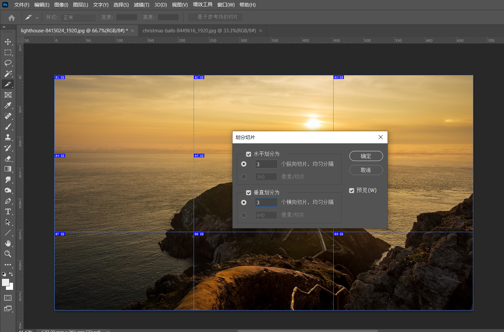Open the three-dots Edit Toolbar menu
Image resolution: width=504 pixels, height=332 pixels.
click(x=8, y=265)
